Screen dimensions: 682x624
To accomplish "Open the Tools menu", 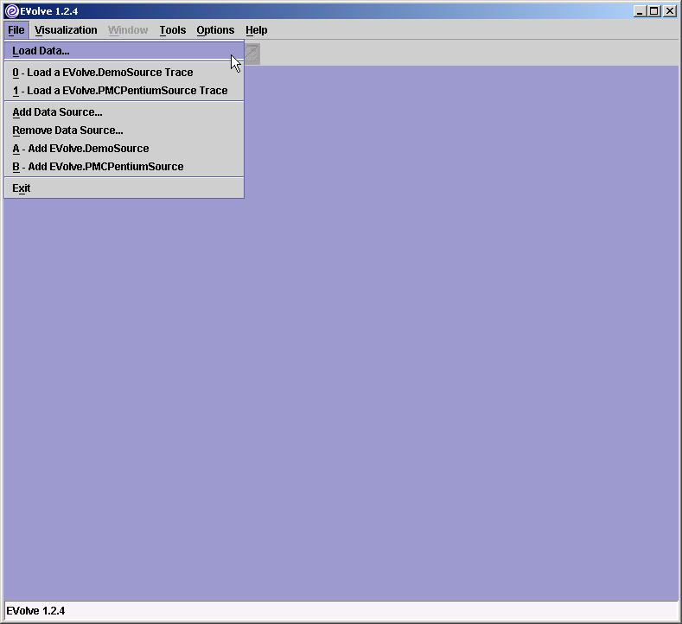I will click(x=172, y=30).
